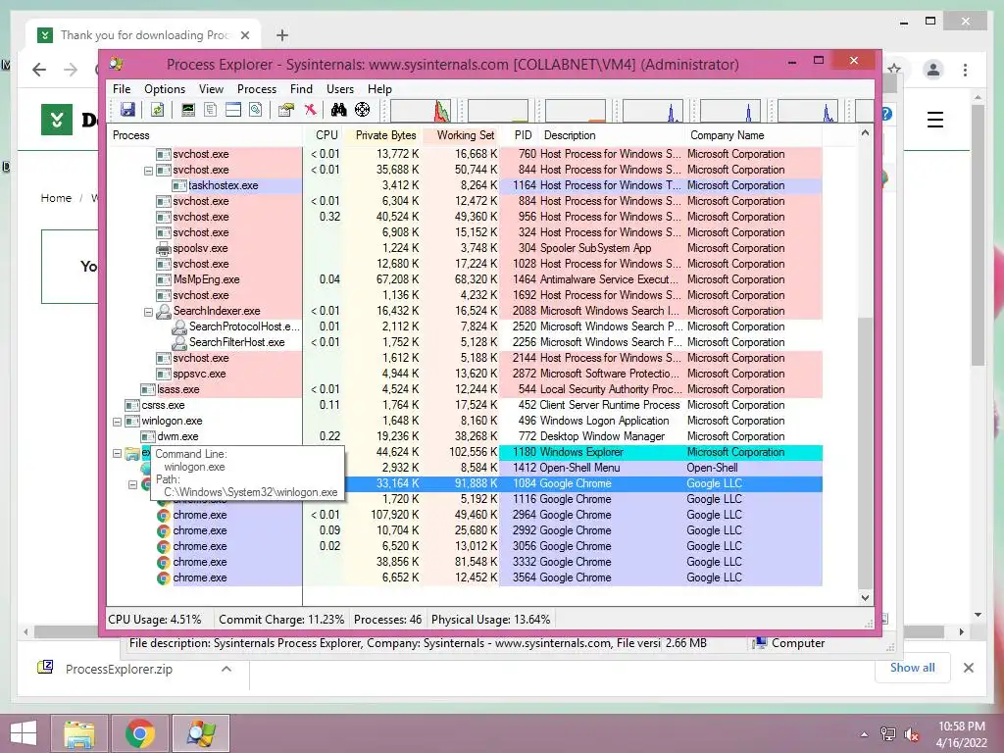The width and height of the screenshot is (1004, 753).
Task: Click the muted volume tray icon
Action: [911, 733]
